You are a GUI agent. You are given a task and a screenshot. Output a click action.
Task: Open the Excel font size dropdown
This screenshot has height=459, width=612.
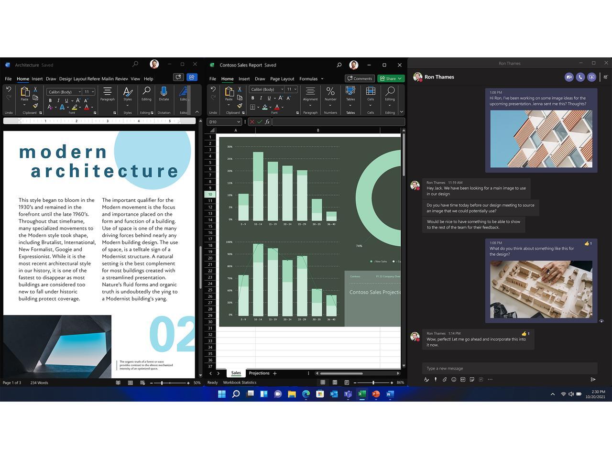click(x=295, y=89)
